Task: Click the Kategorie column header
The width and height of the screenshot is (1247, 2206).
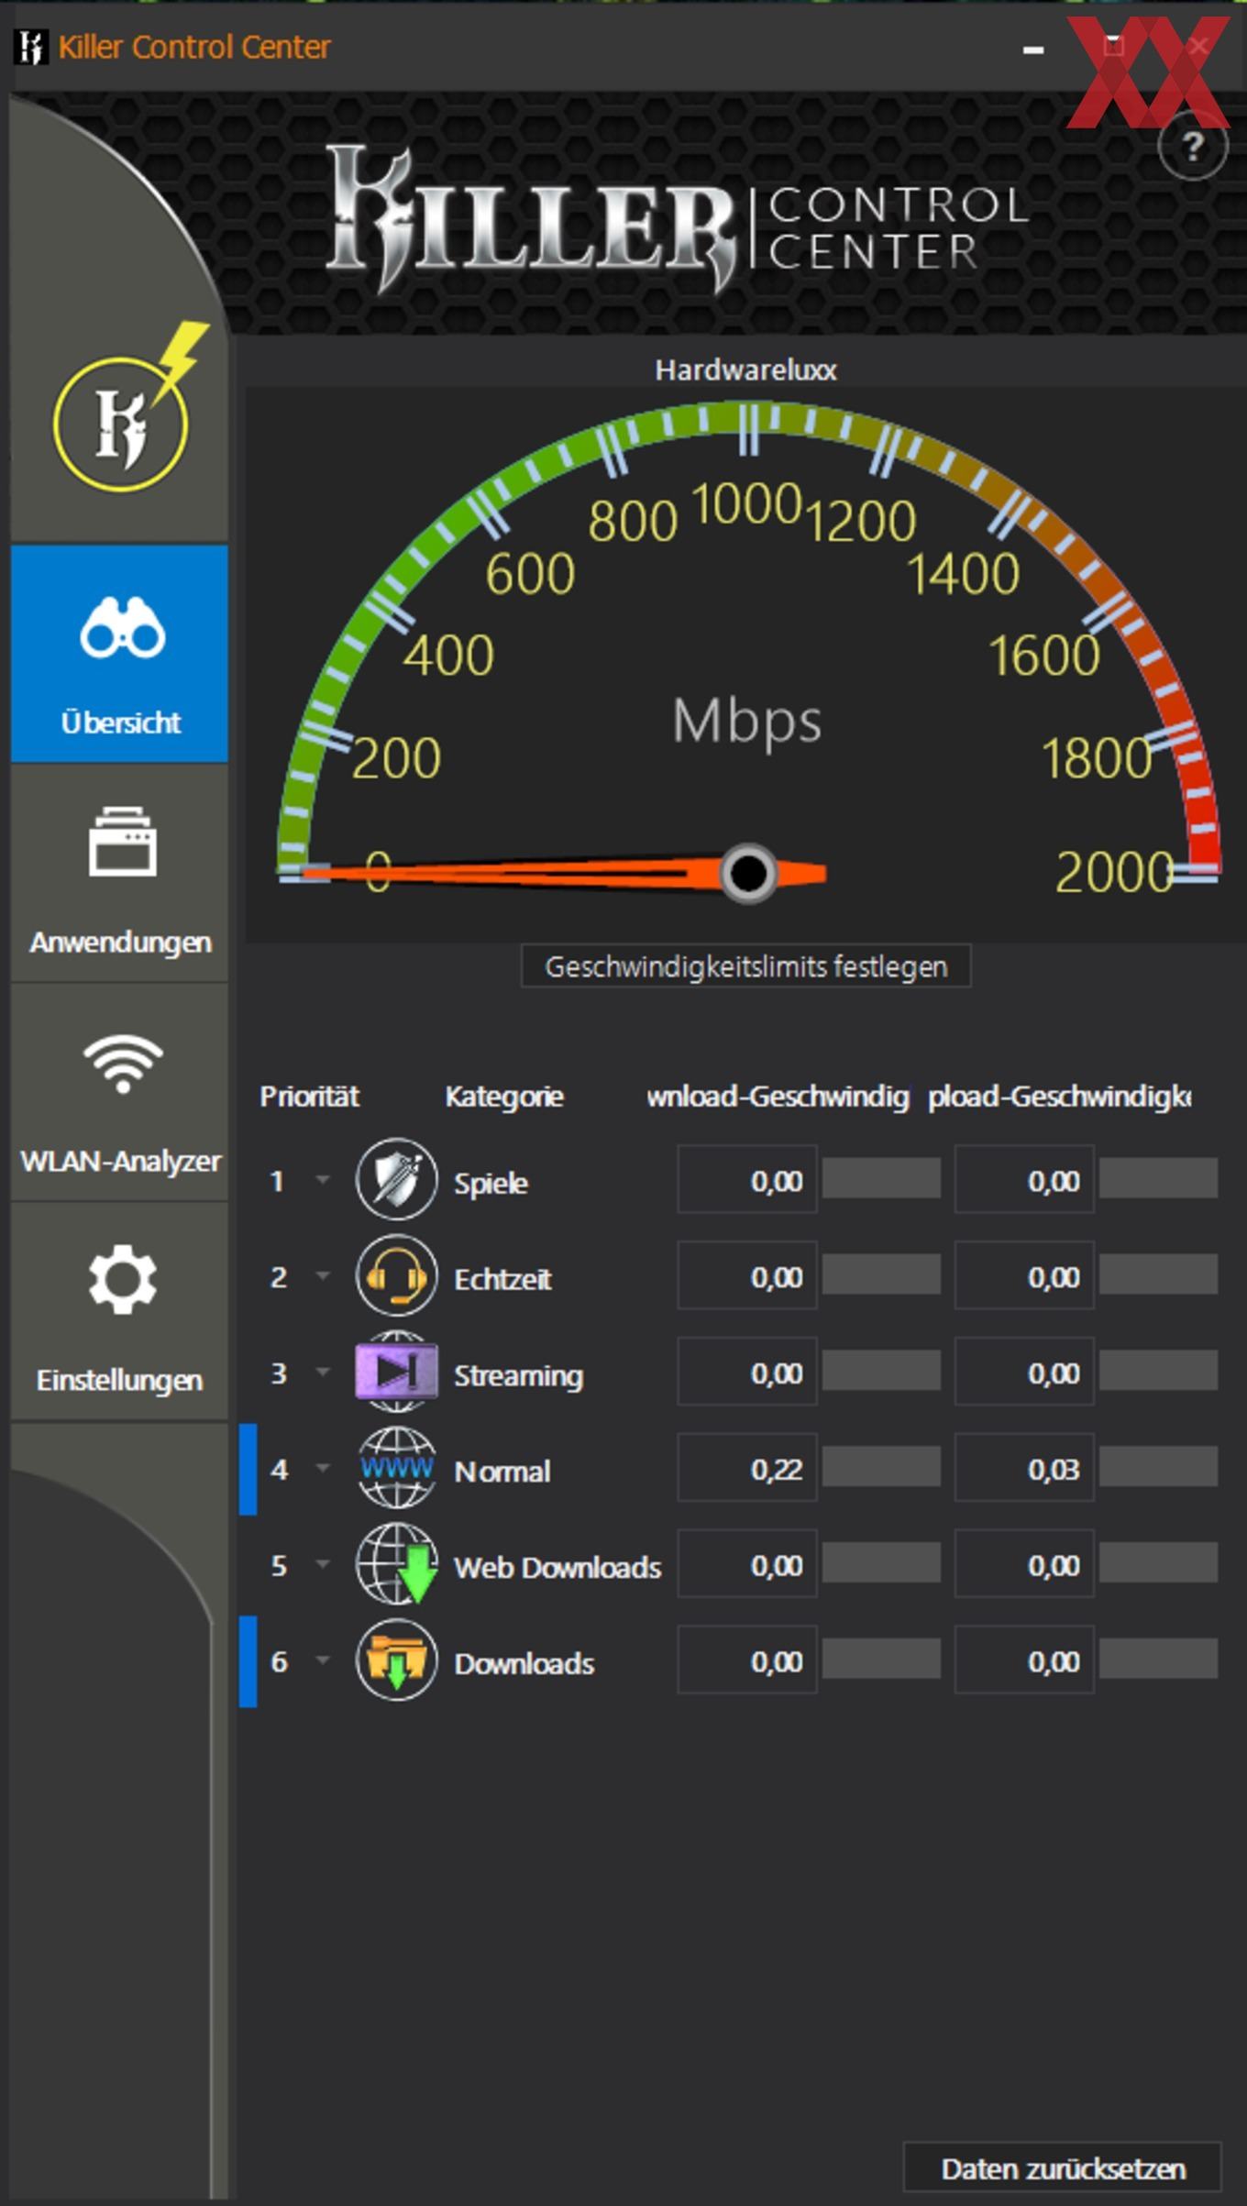Action: 504,1097
